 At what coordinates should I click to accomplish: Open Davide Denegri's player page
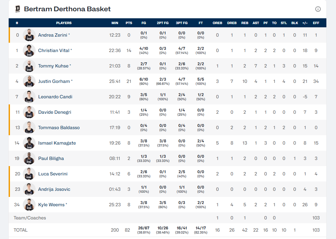tap(55, 112)
